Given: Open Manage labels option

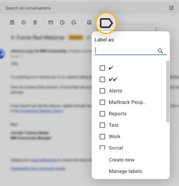Looking at the screenshot, I should click(x=125, y=171).
